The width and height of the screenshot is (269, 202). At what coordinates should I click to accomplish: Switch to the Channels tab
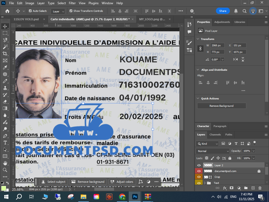(x=215, y=135)
